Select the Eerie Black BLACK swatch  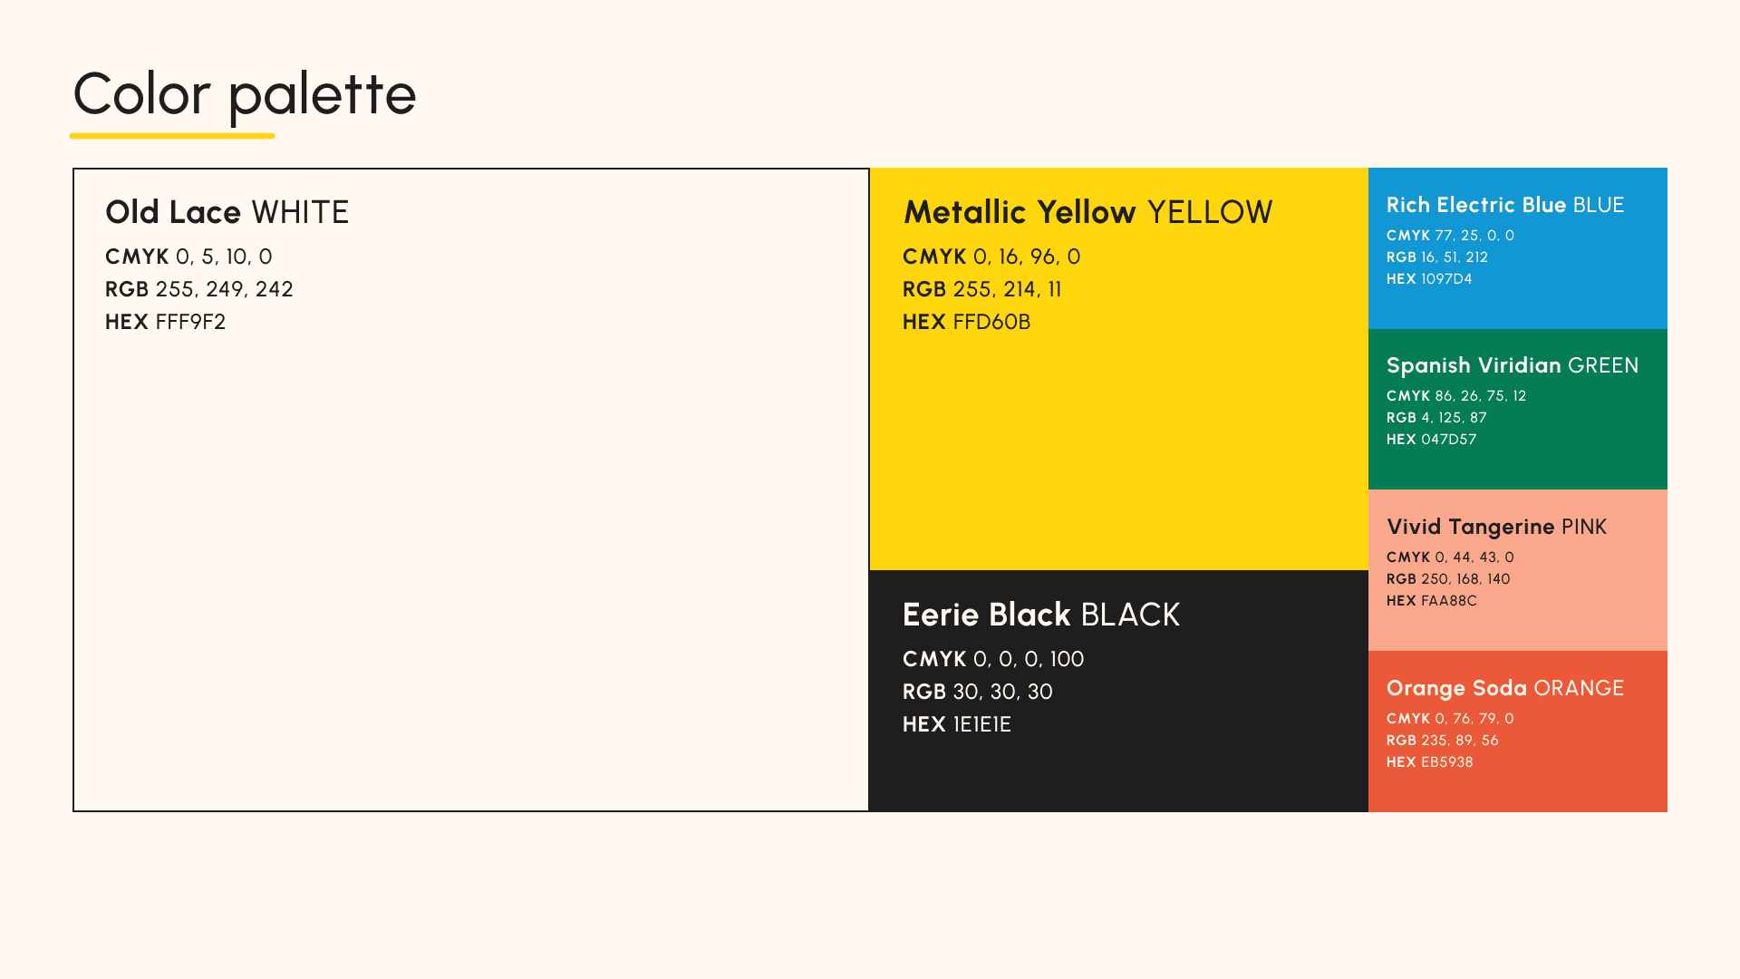(x=1118, y=691)
